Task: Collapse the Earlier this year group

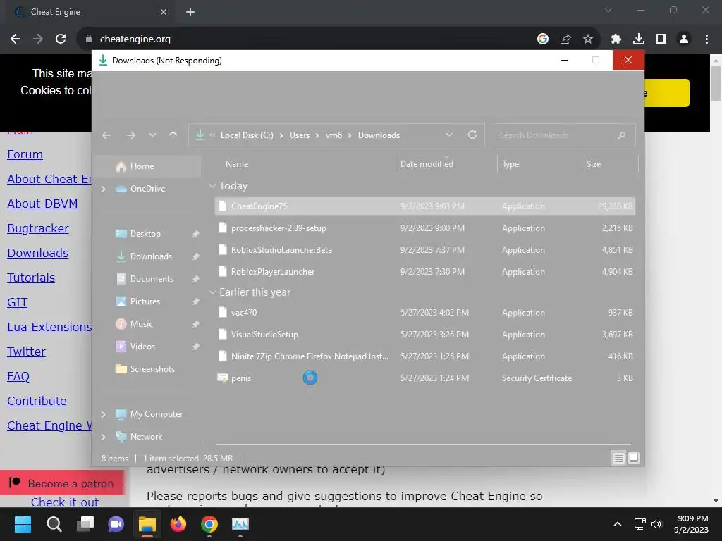Action: pos(212,292)
